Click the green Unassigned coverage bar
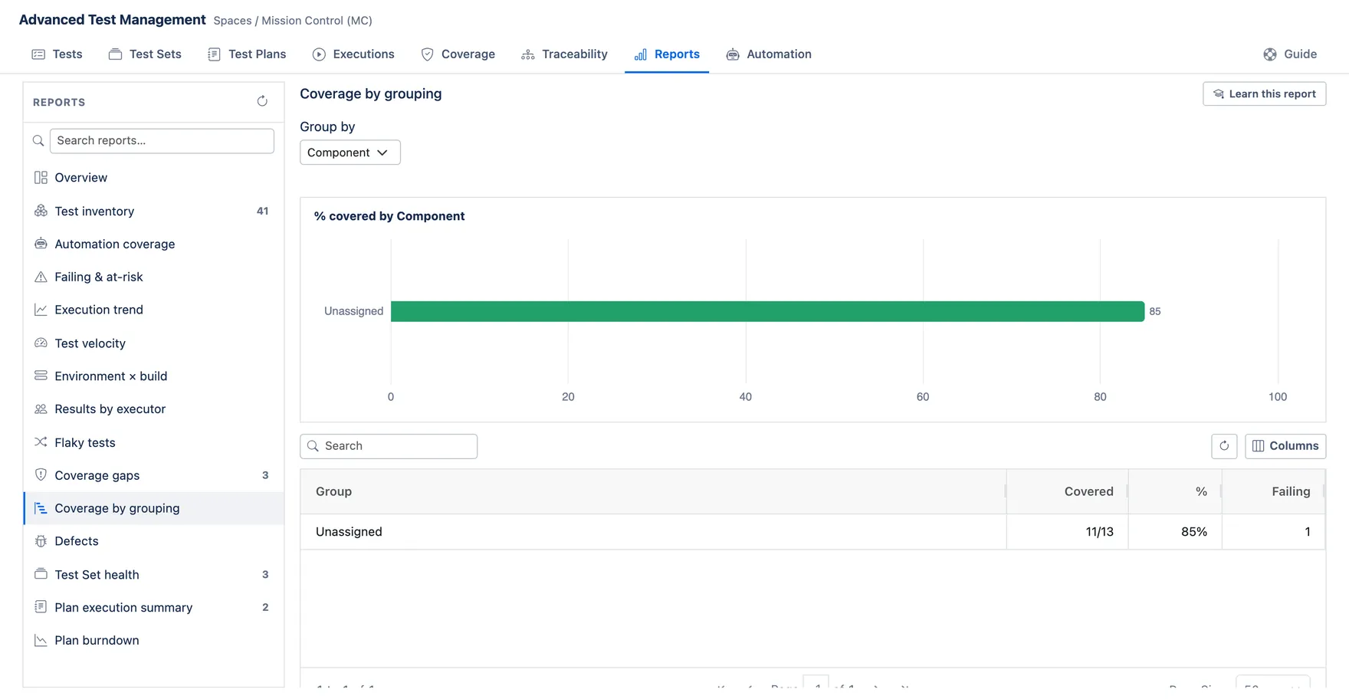Viewport: 1349px width, 699px height. coord(767,311)
